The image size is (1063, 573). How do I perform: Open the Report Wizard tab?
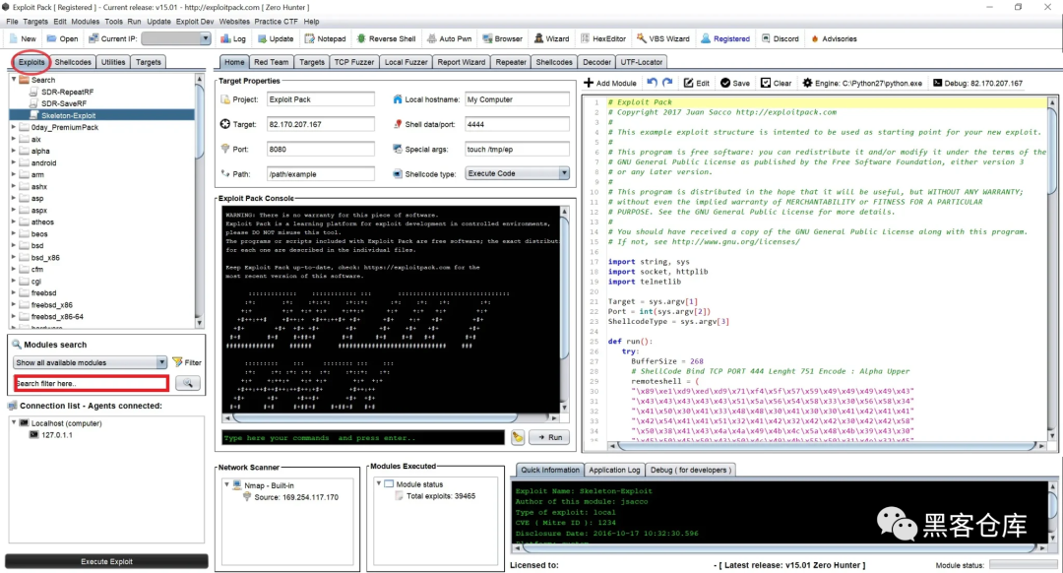tap(461, 62)
